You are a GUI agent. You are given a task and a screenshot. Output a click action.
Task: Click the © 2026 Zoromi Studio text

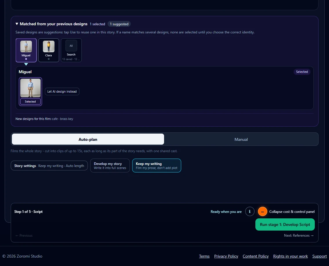click(22, 256)
